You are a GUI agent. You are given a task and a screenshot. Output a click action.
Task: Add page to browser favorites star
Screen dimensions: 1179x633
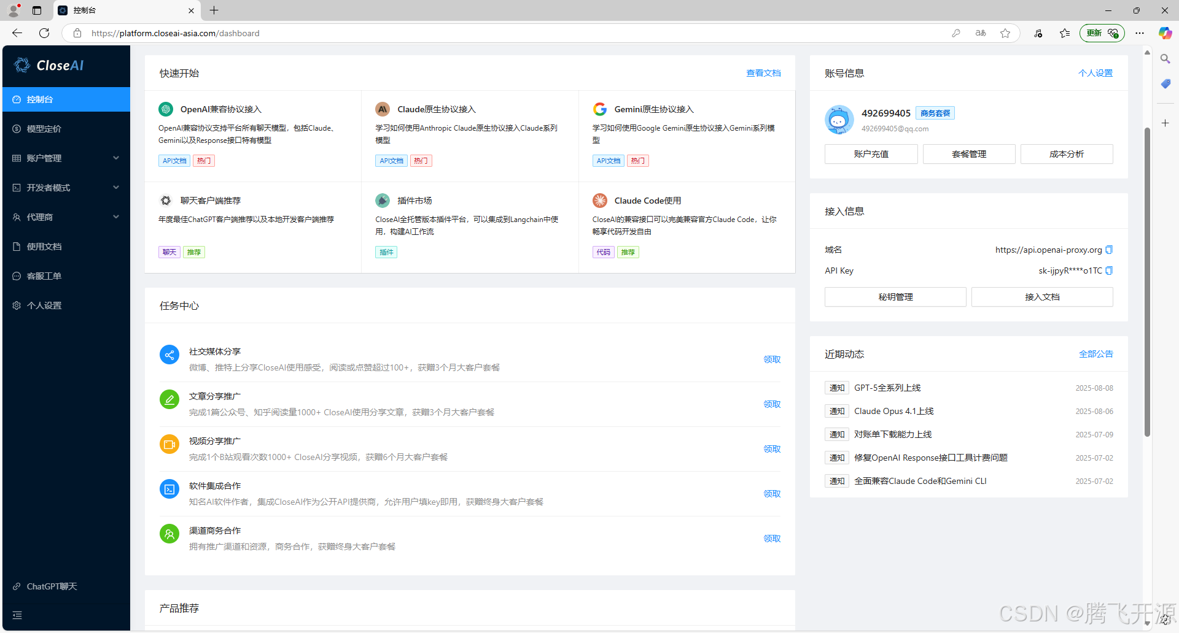click(x=1005, y=33)
